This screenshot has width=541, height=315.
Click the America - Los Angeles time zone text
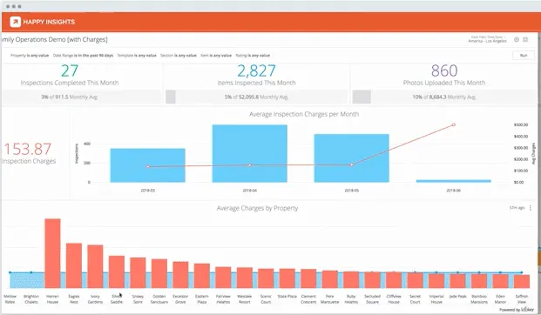coord(487,41)
